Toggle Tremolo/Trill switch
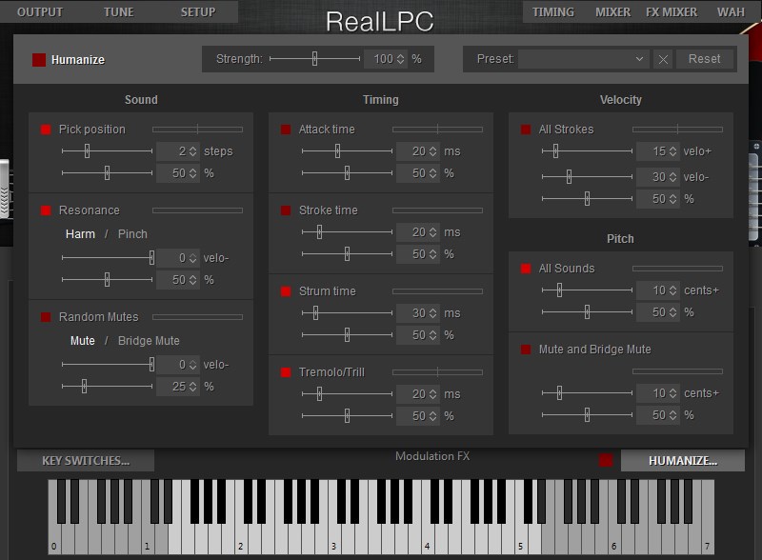The height and width of the screenshot is (560, 762). pyautogui.click(x=286, y=372)
